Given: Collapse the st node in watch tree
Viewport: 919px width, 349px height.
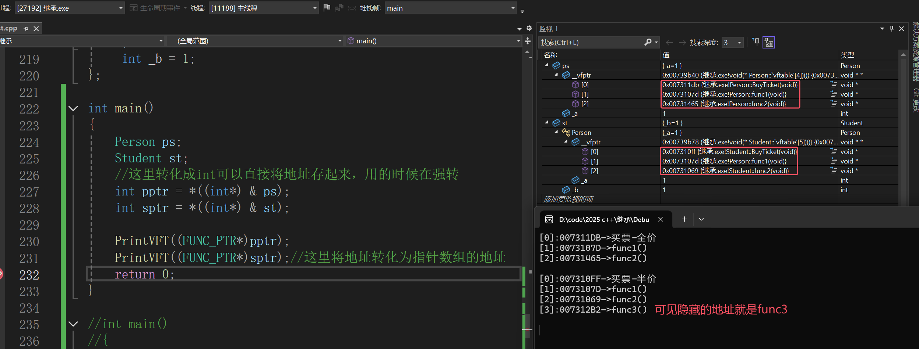Looking at the screenshot, I should tap(547, 122).
